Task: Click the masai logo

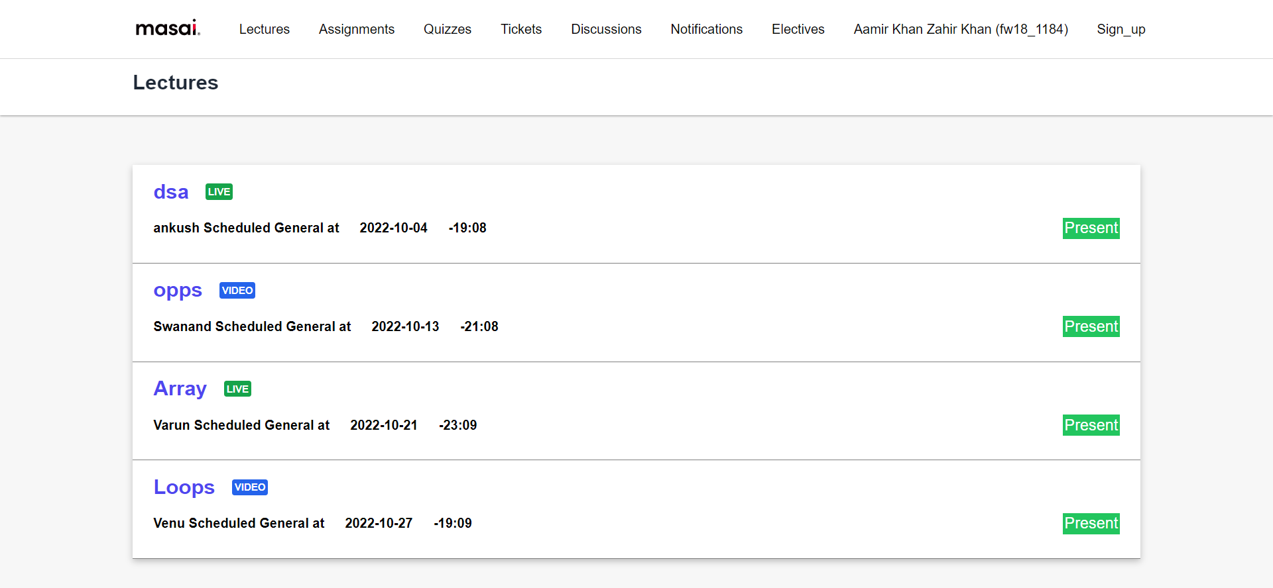Action: [x=168, y=28]
